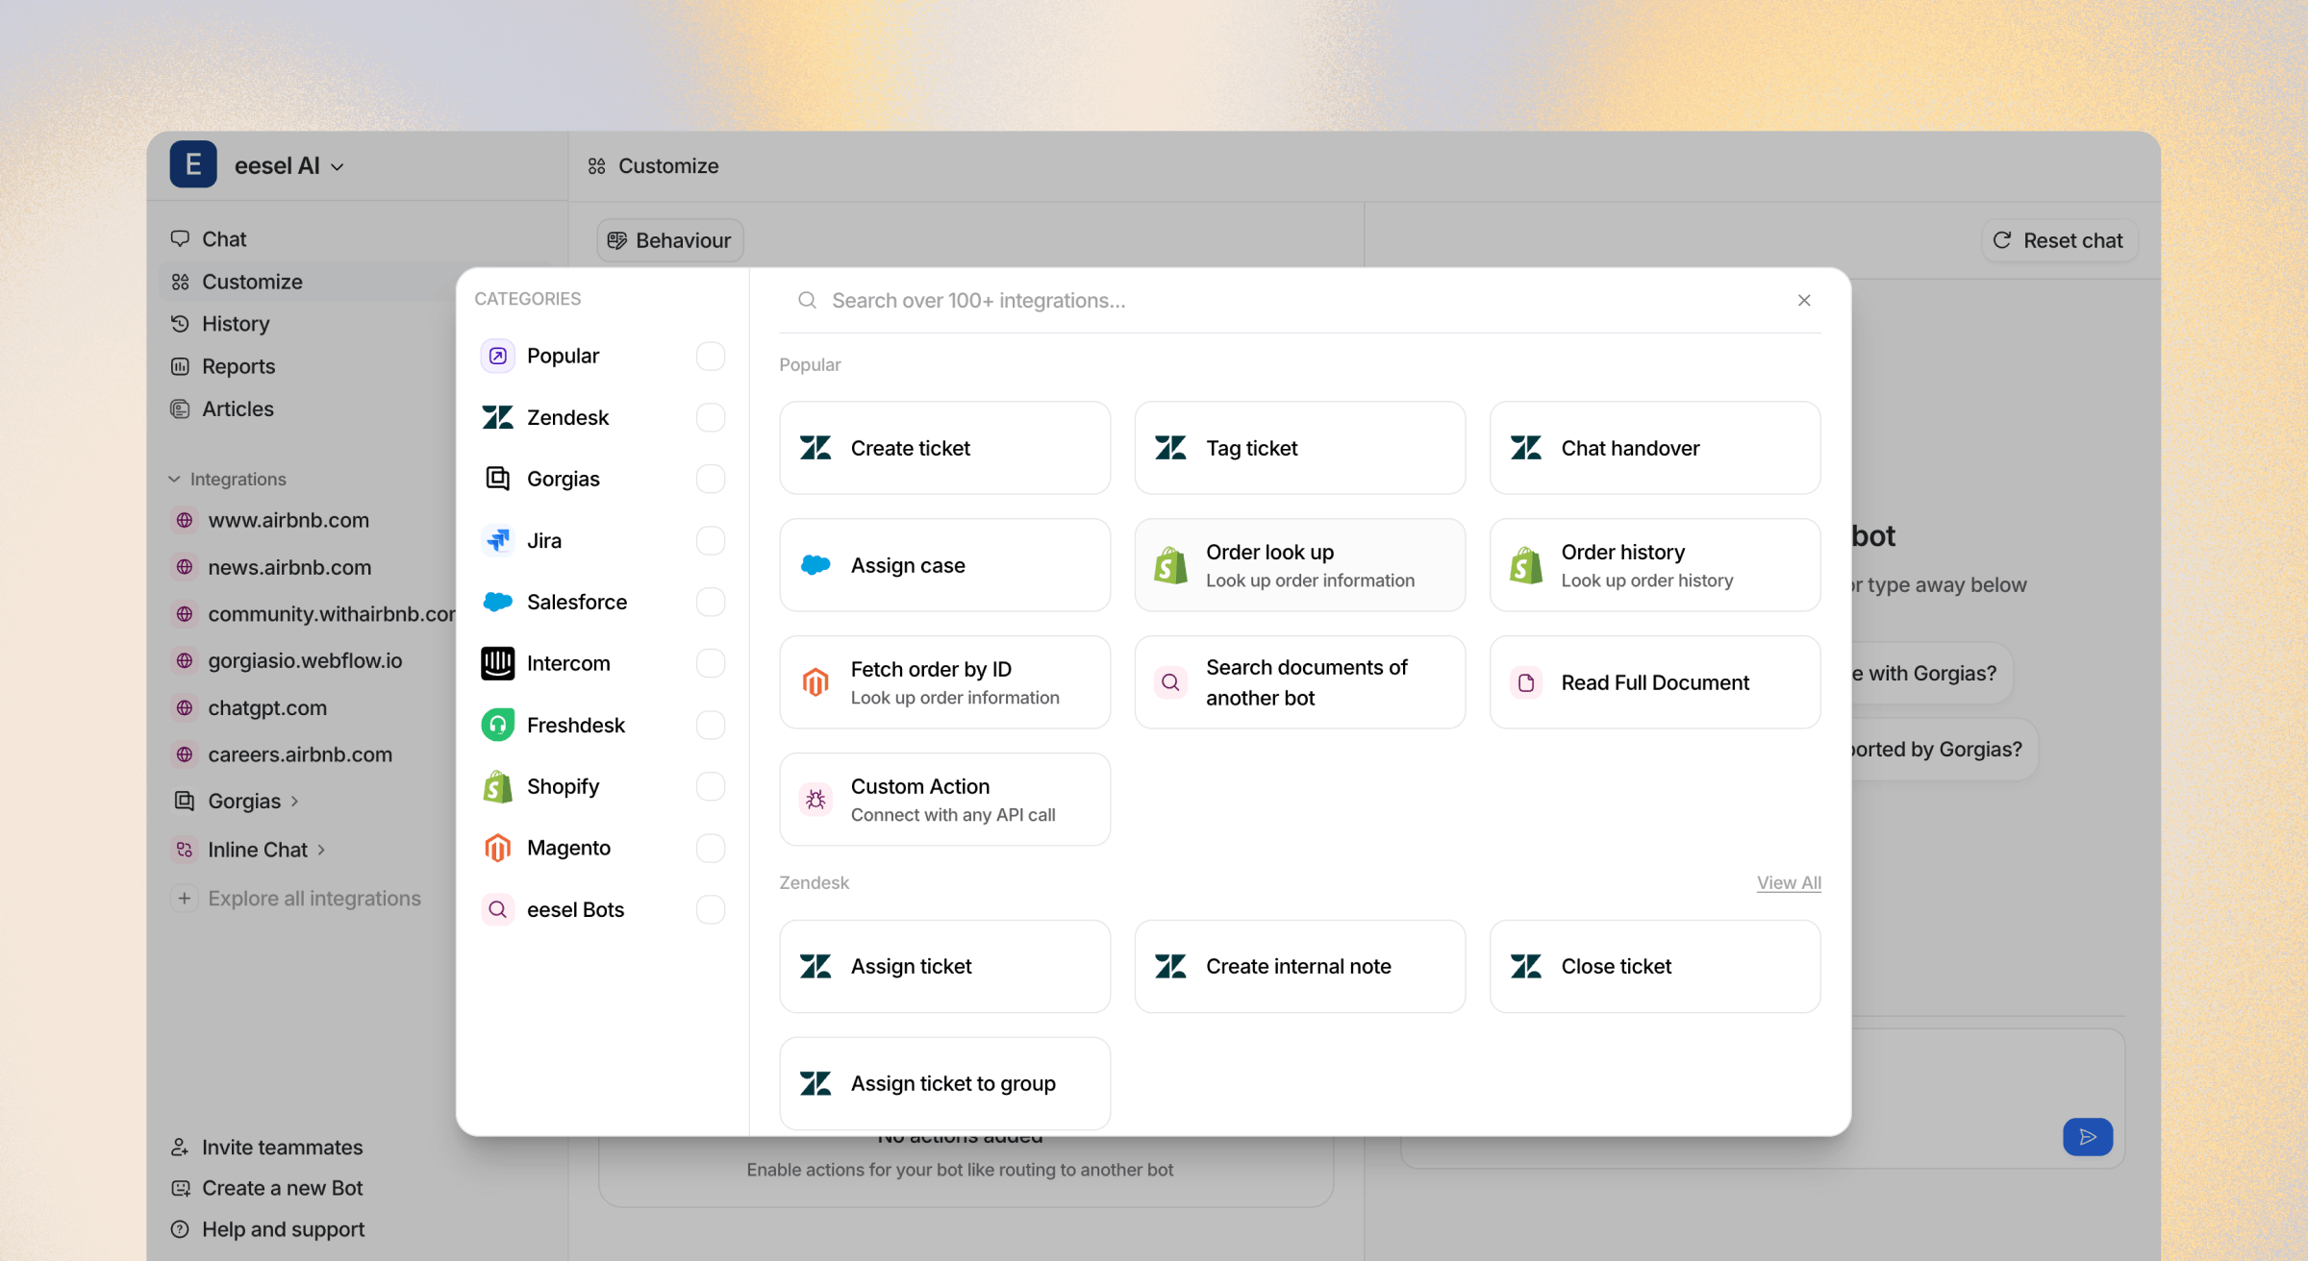
Task: Click the gorgiasio.webflow.io globe icon
Action: click(x=184, y=660)
